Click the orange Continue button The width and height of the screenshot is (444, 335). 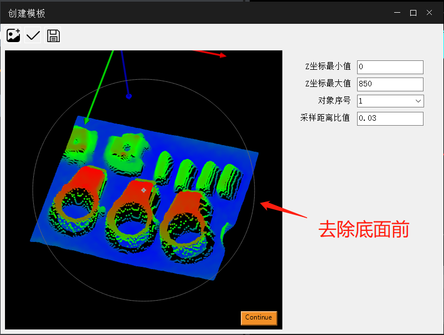pyautogui.click(x=259, y=318)
